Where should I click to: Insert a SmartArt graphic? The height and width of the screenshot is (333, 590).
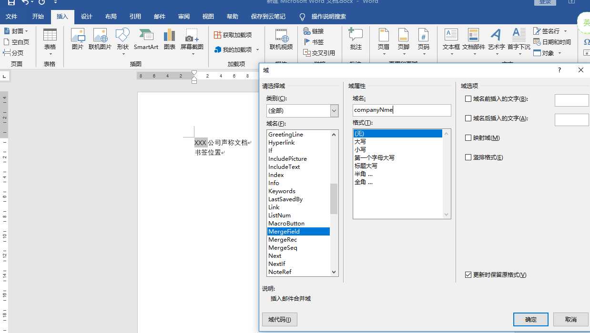click(146, 39)
